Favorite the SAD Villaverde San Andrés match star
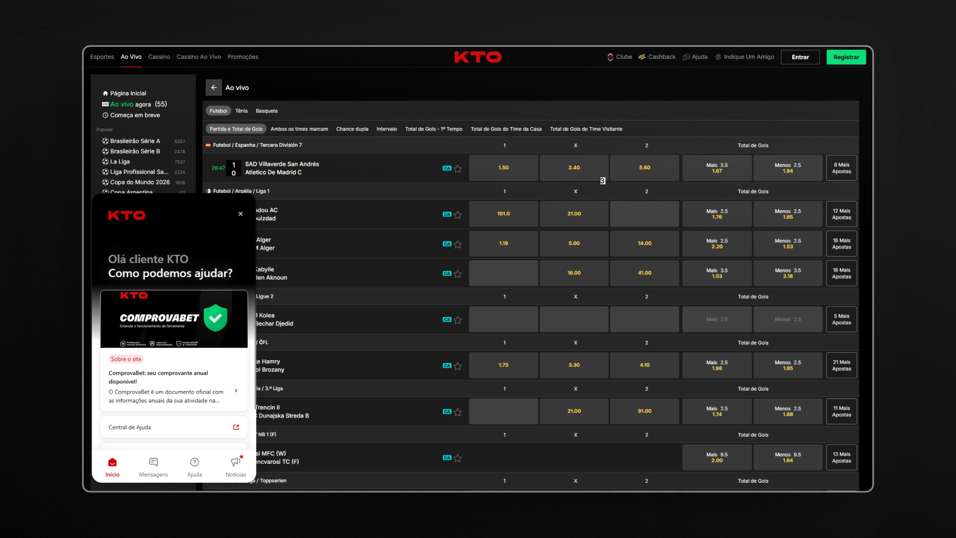This screenshot has height=538, width=956. pyautogui.click(x=458, y=168)
